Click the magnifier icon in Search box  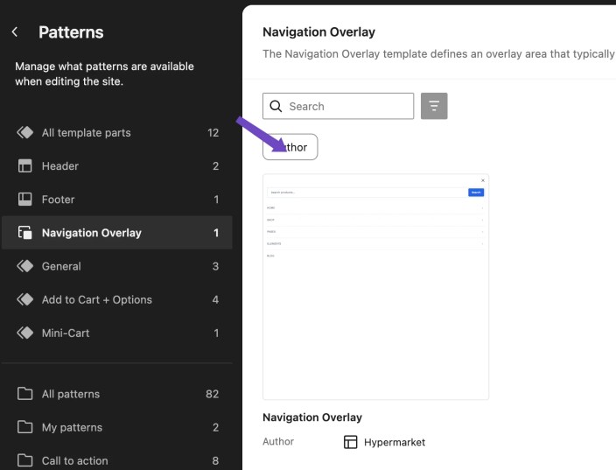tap(276, 106)
